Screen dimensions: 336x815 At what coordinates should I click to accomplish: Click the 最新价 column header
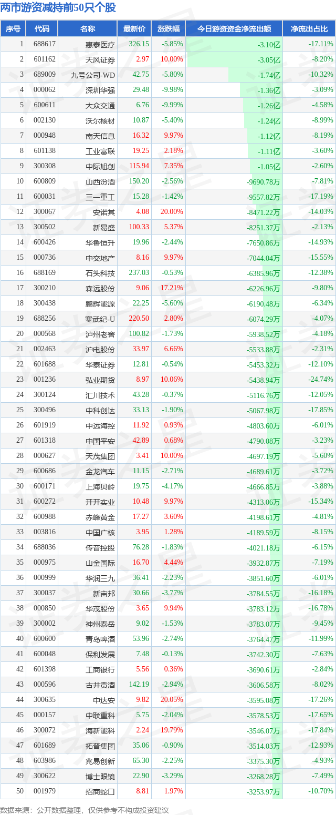tap(134, 29)
